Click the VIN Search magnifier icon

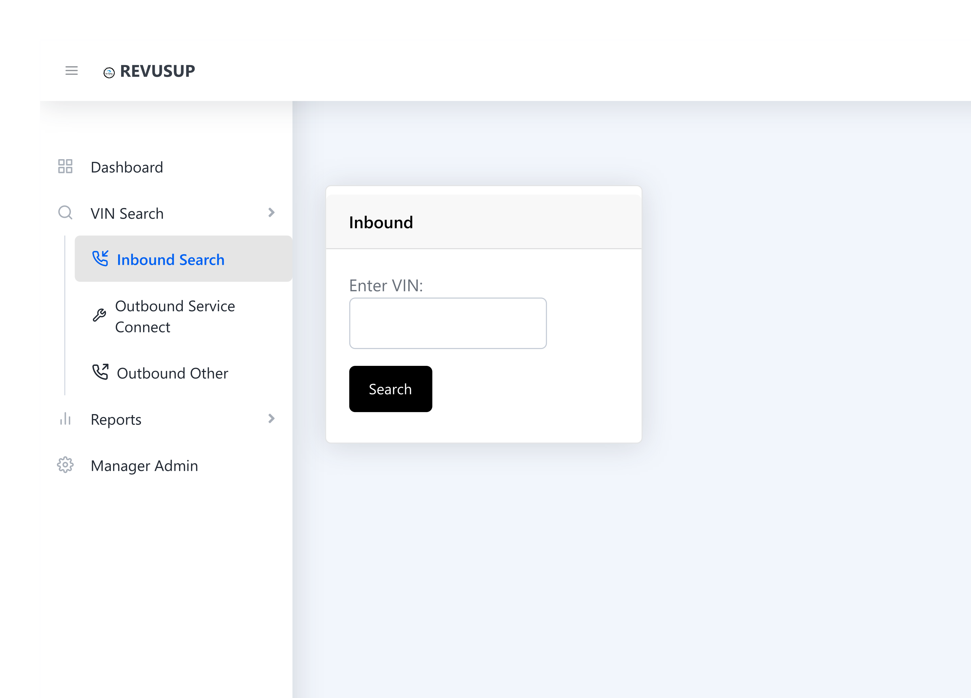tap(65, 213)
